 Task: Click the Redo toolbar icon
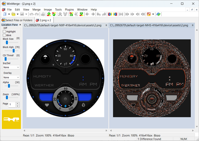37,14
